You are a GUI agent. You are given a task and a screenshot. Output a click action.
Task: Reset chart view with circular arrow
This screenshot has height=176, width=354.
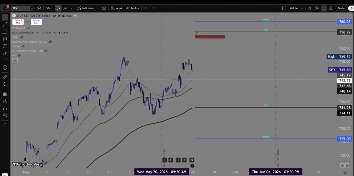click(x=191, y=160)
